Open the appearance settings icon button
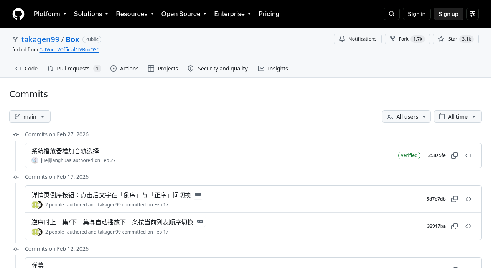 tap(473, 14)
